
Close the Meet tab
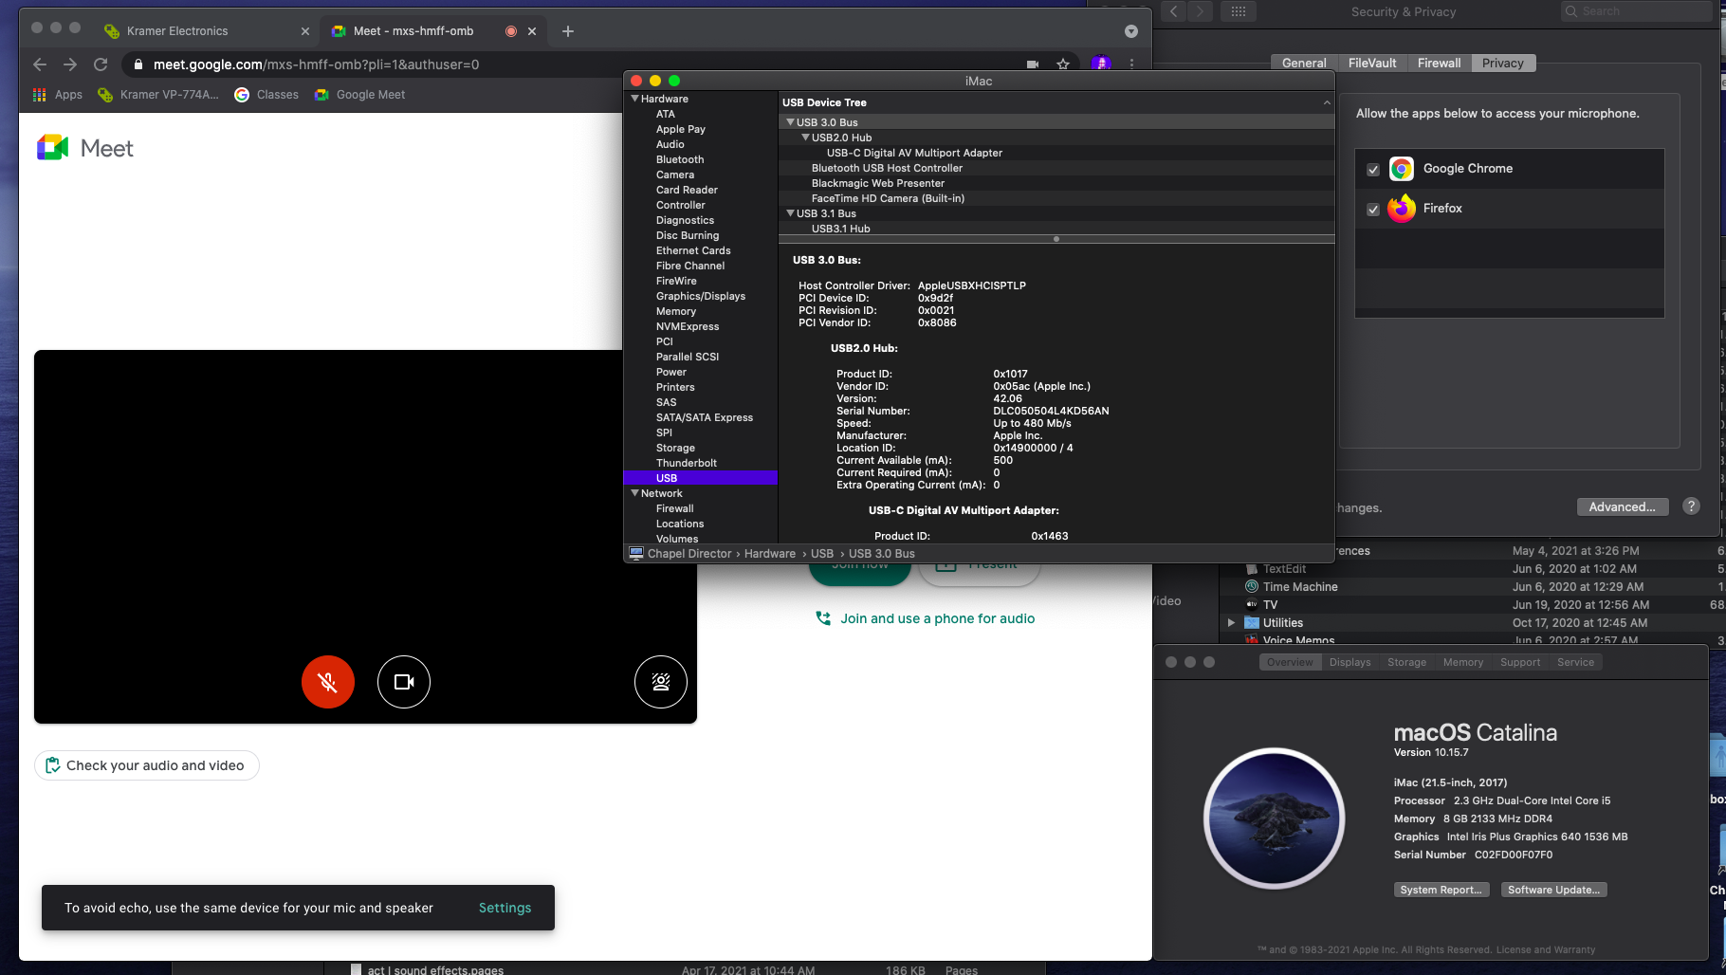532,31
